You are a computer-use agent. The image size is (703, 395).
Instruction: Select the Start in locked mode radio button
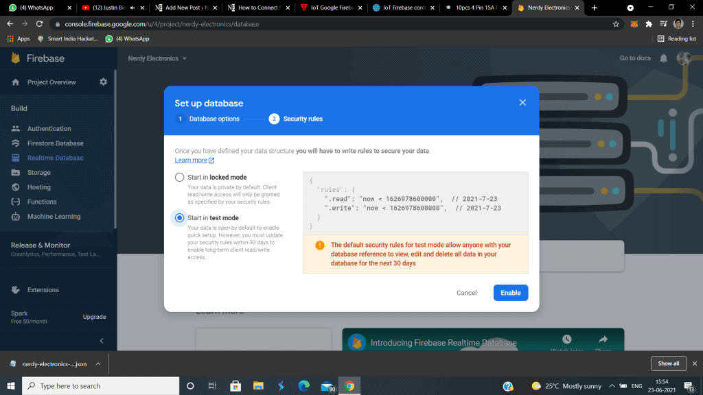coord(179,178)
